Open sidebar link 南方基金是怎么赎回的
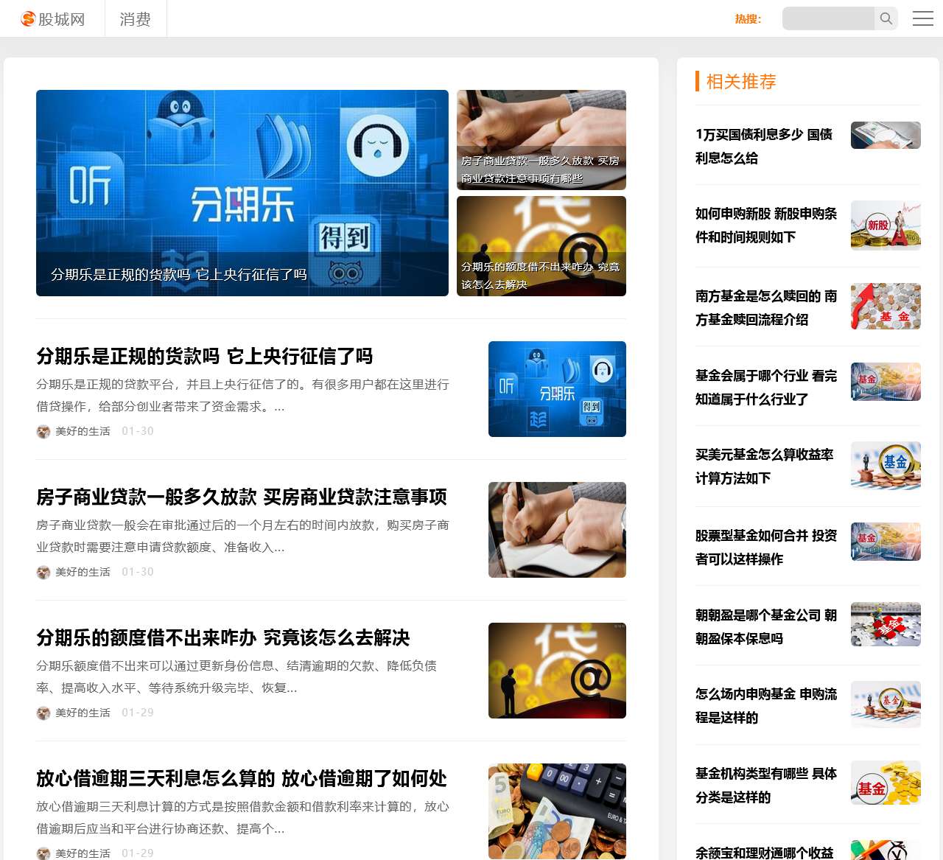The image size is (943, 860). [766, 308]
